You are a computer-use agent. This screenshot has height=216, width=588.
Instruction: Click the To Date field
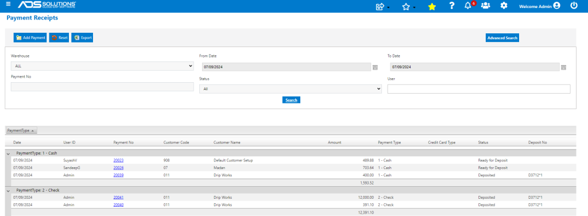coord(475,67)
